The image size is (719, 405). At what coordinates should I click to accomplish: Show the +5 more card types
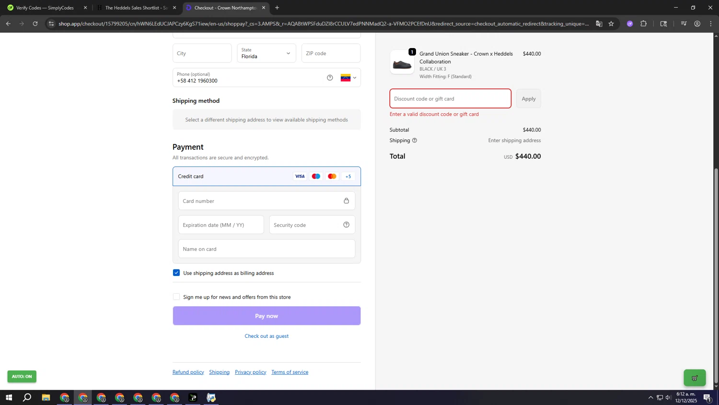(348, 177)
